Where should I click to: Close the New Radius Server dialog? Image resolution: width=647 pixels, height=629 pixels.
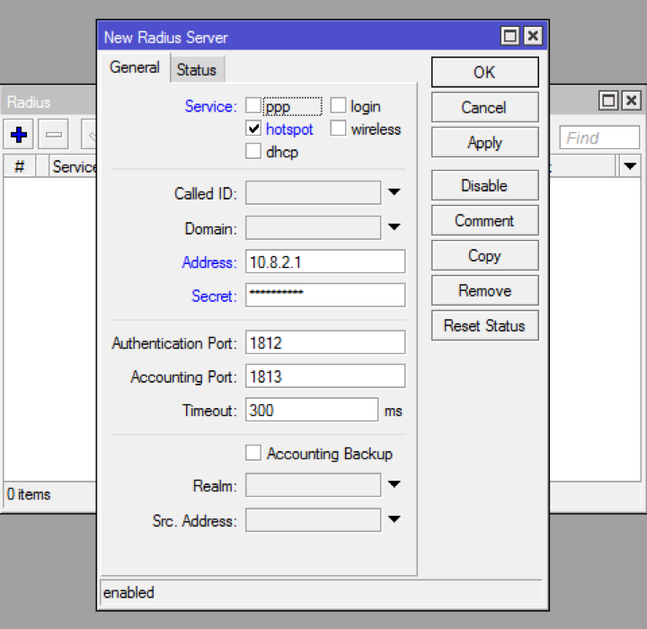pos(533,37)
